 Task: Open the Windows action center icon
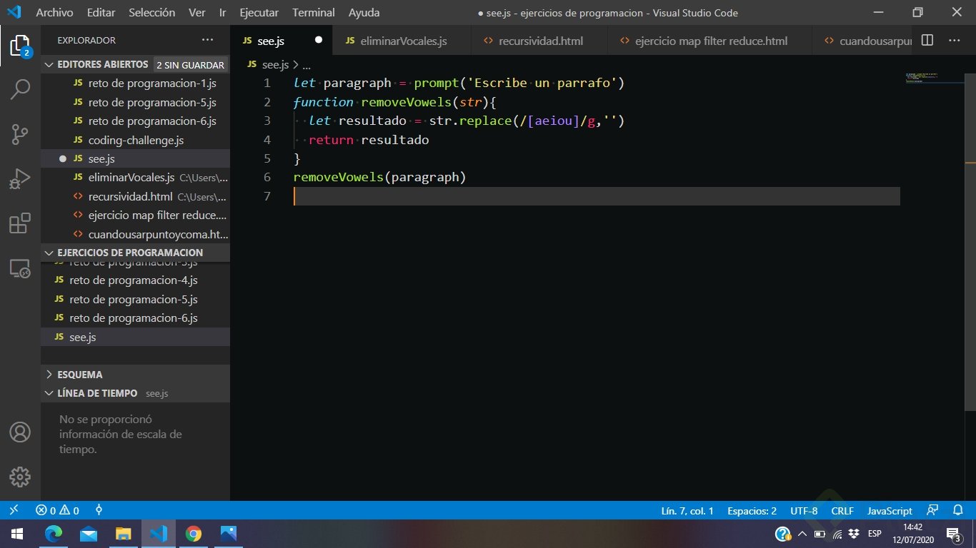click(x=952, y=534)
